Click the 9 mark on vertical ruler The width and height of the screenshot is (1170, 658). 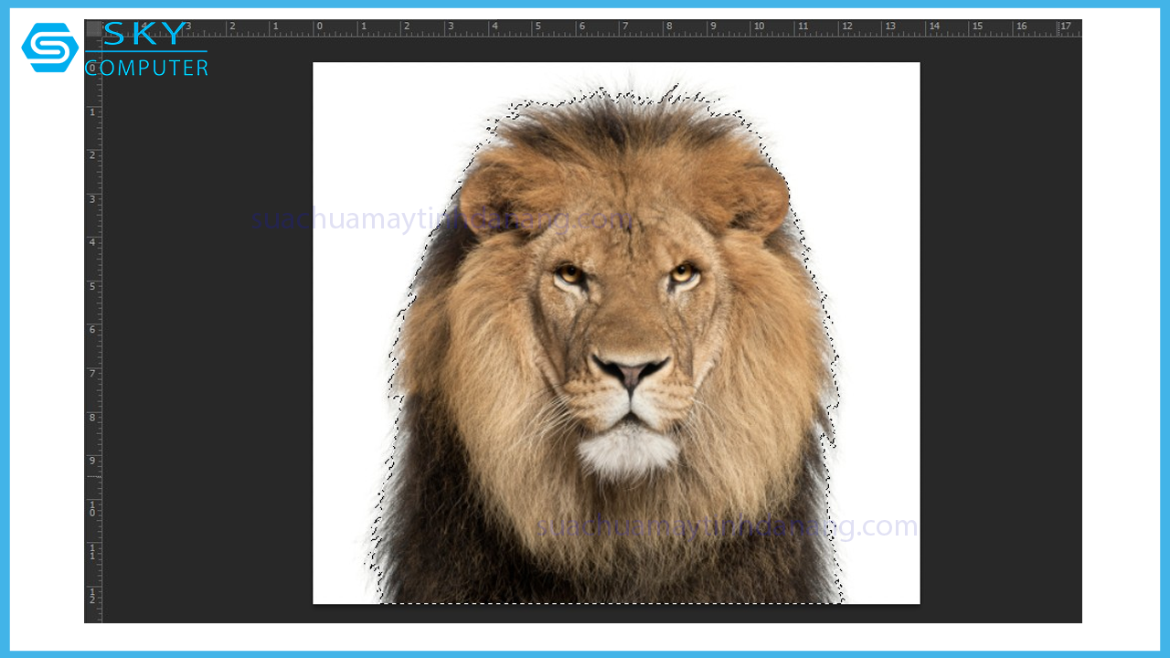click(92, 461)
